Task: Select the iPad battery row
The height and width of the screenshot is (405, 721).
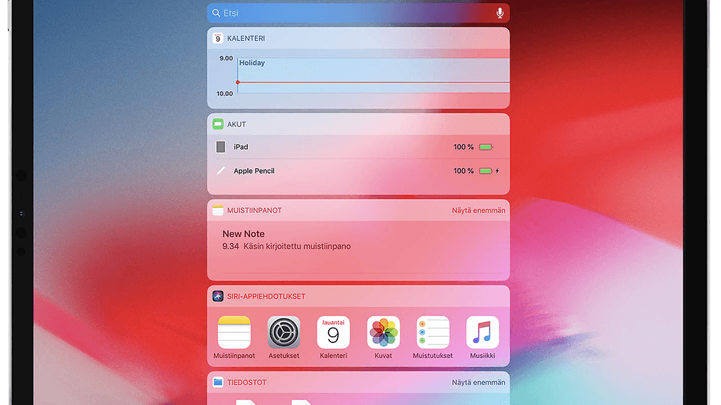Action: (x=358, y=147)
